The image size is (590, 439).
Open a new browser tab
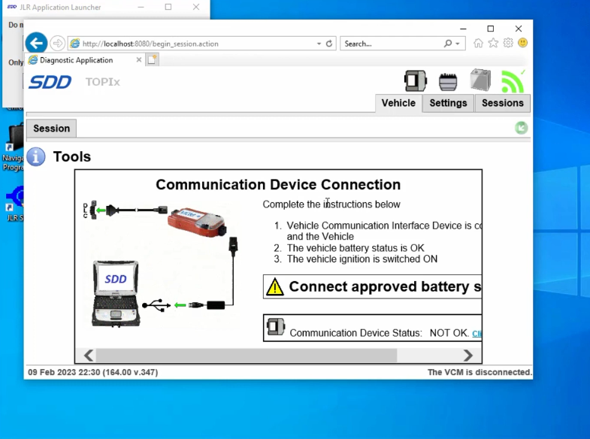click(152, 59)
